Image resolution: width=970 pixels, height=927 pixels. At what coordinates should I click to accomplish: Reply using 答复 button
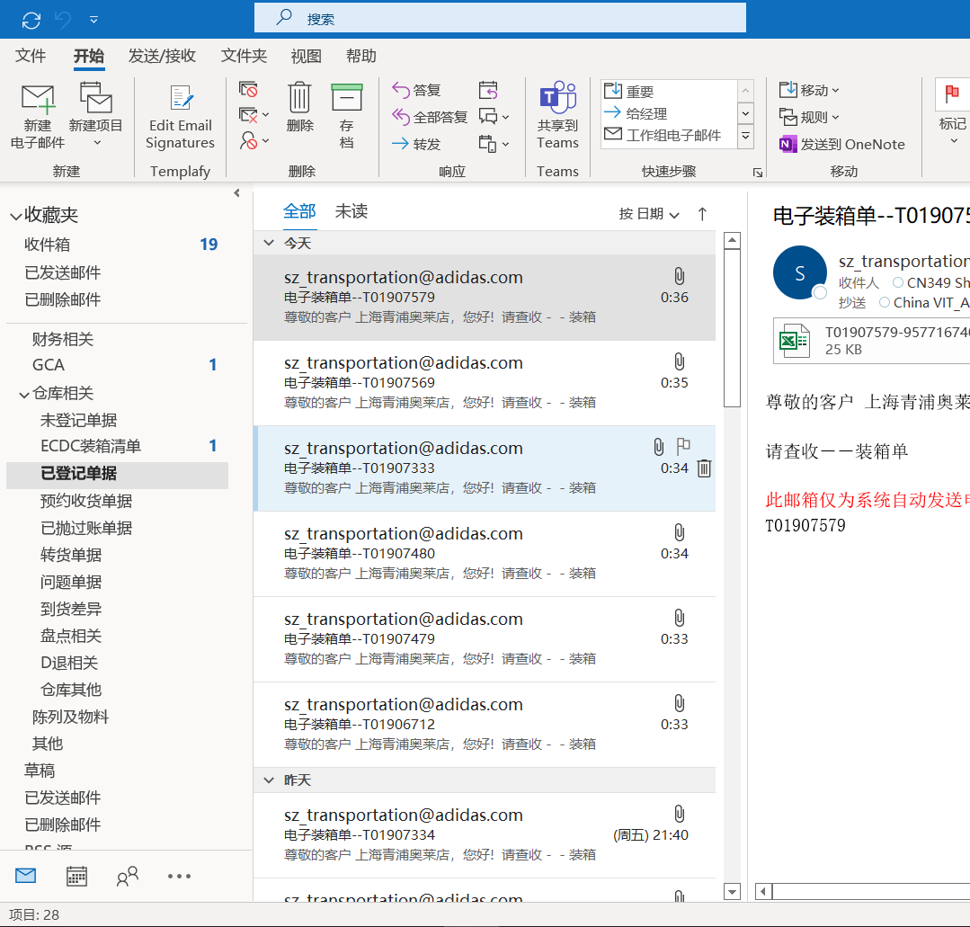416,90
